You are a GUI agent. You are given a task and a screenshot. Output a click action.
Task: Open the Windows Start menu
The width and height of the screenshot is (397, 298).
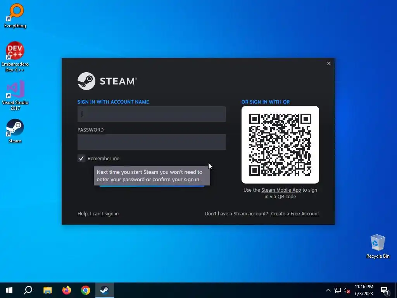[x=9, y=290]
